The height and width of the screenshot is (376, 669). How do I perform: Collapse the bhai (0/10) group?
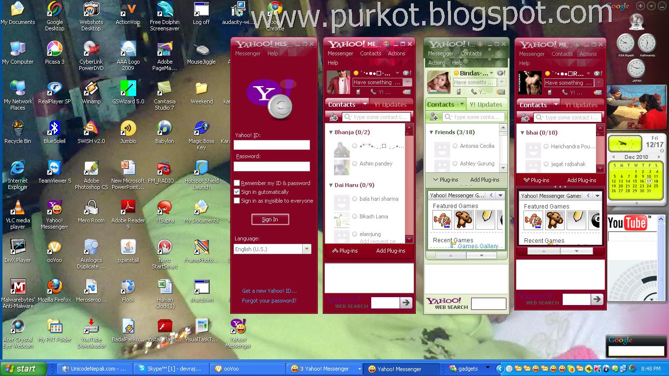522,133
